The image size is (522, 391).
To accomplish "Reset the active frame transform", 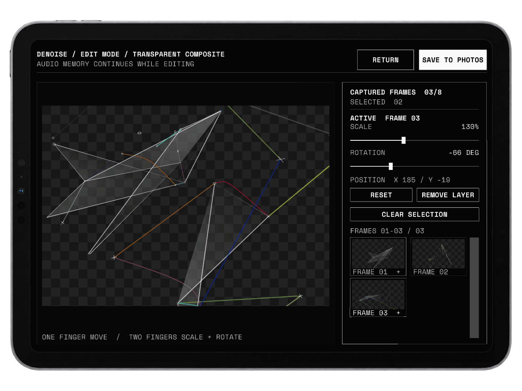I will pyautogui.click(x=381, y=195).
